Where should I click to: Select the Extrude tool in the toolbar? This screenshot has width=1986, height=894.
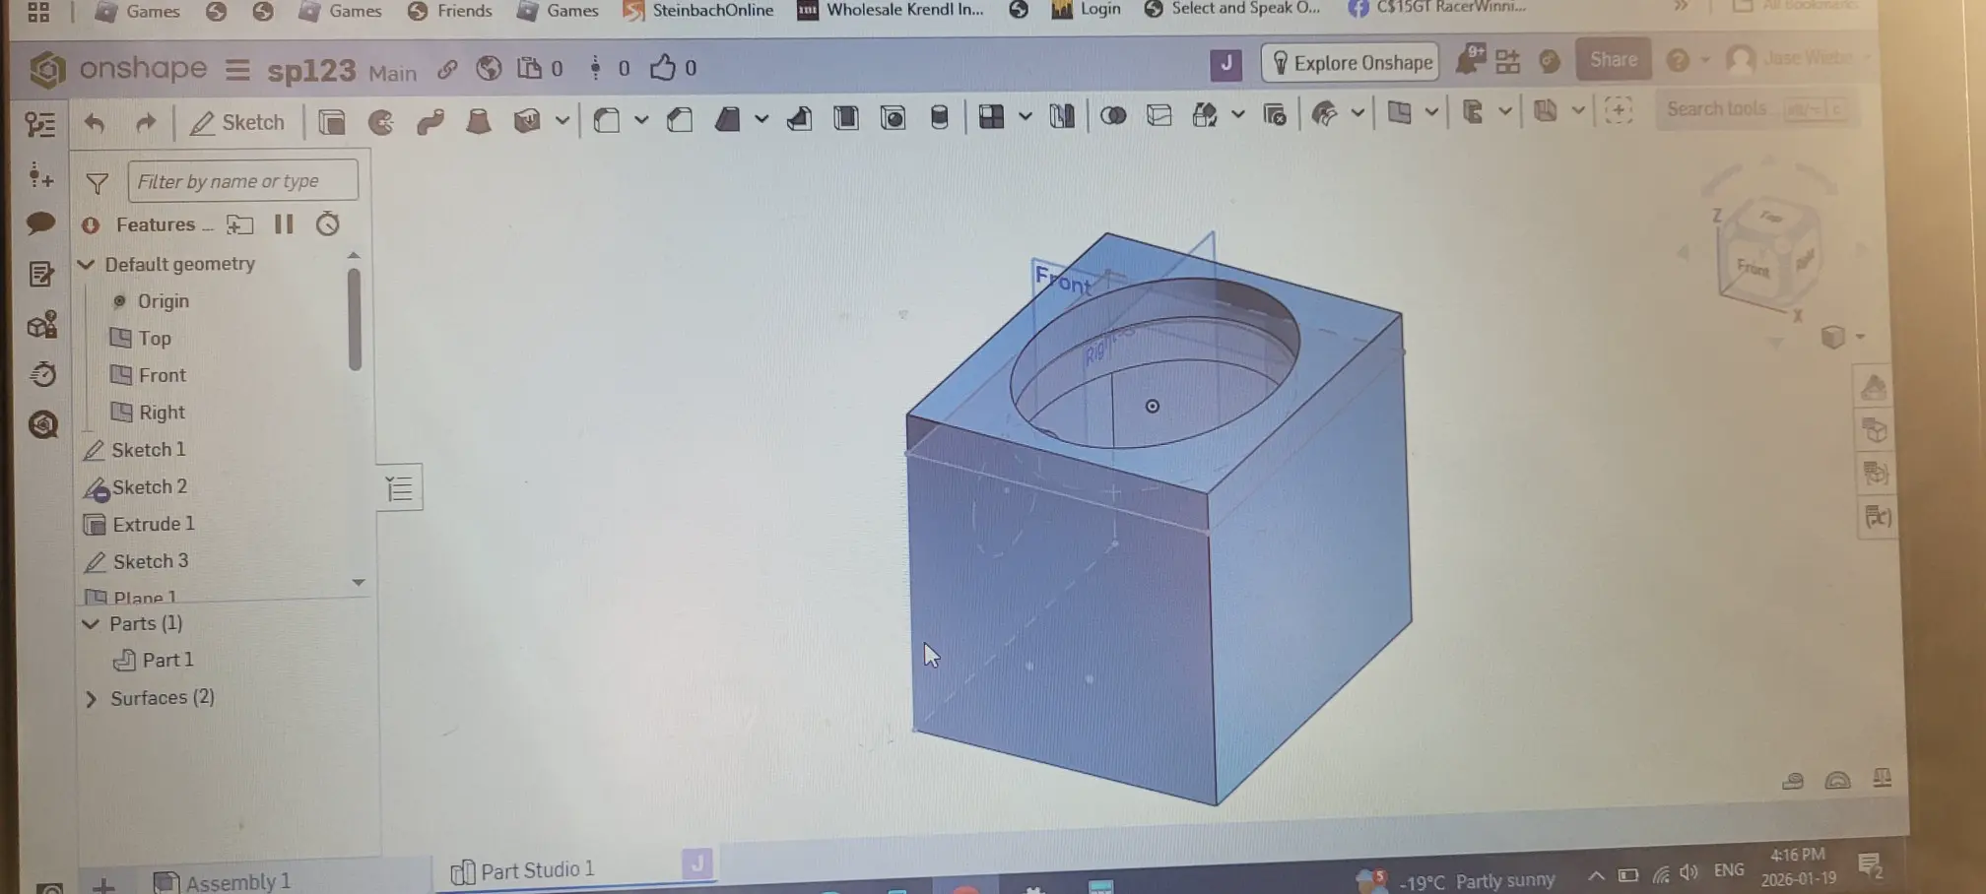[x=332, y=122]
